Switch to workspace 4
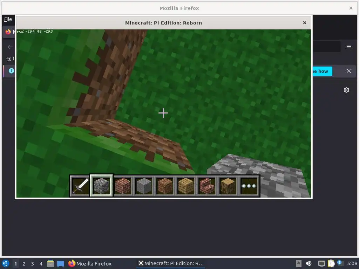 point(41,264)
